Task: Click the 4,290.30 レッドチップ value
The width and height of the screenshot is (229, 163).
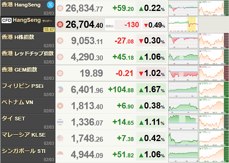Action: tap(87, 57)
